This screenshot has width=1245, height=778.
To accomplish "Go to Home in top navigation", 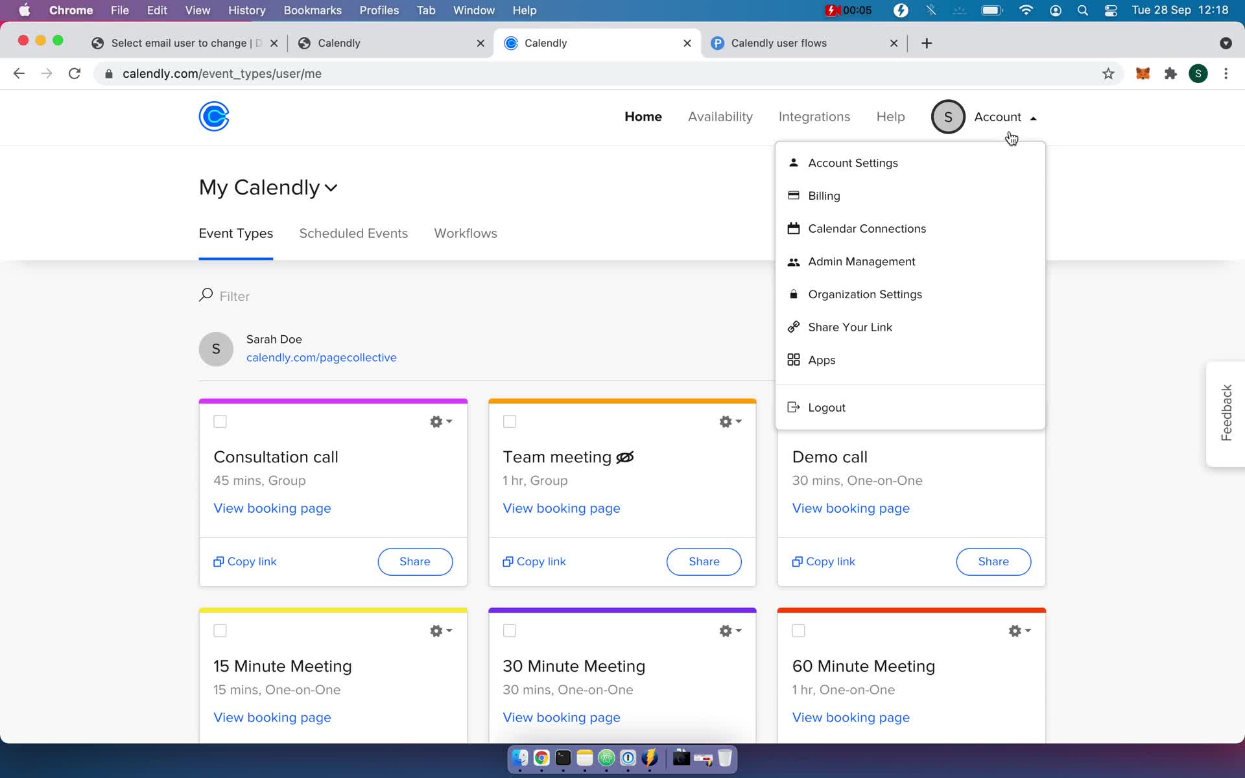I will [643, 117].
